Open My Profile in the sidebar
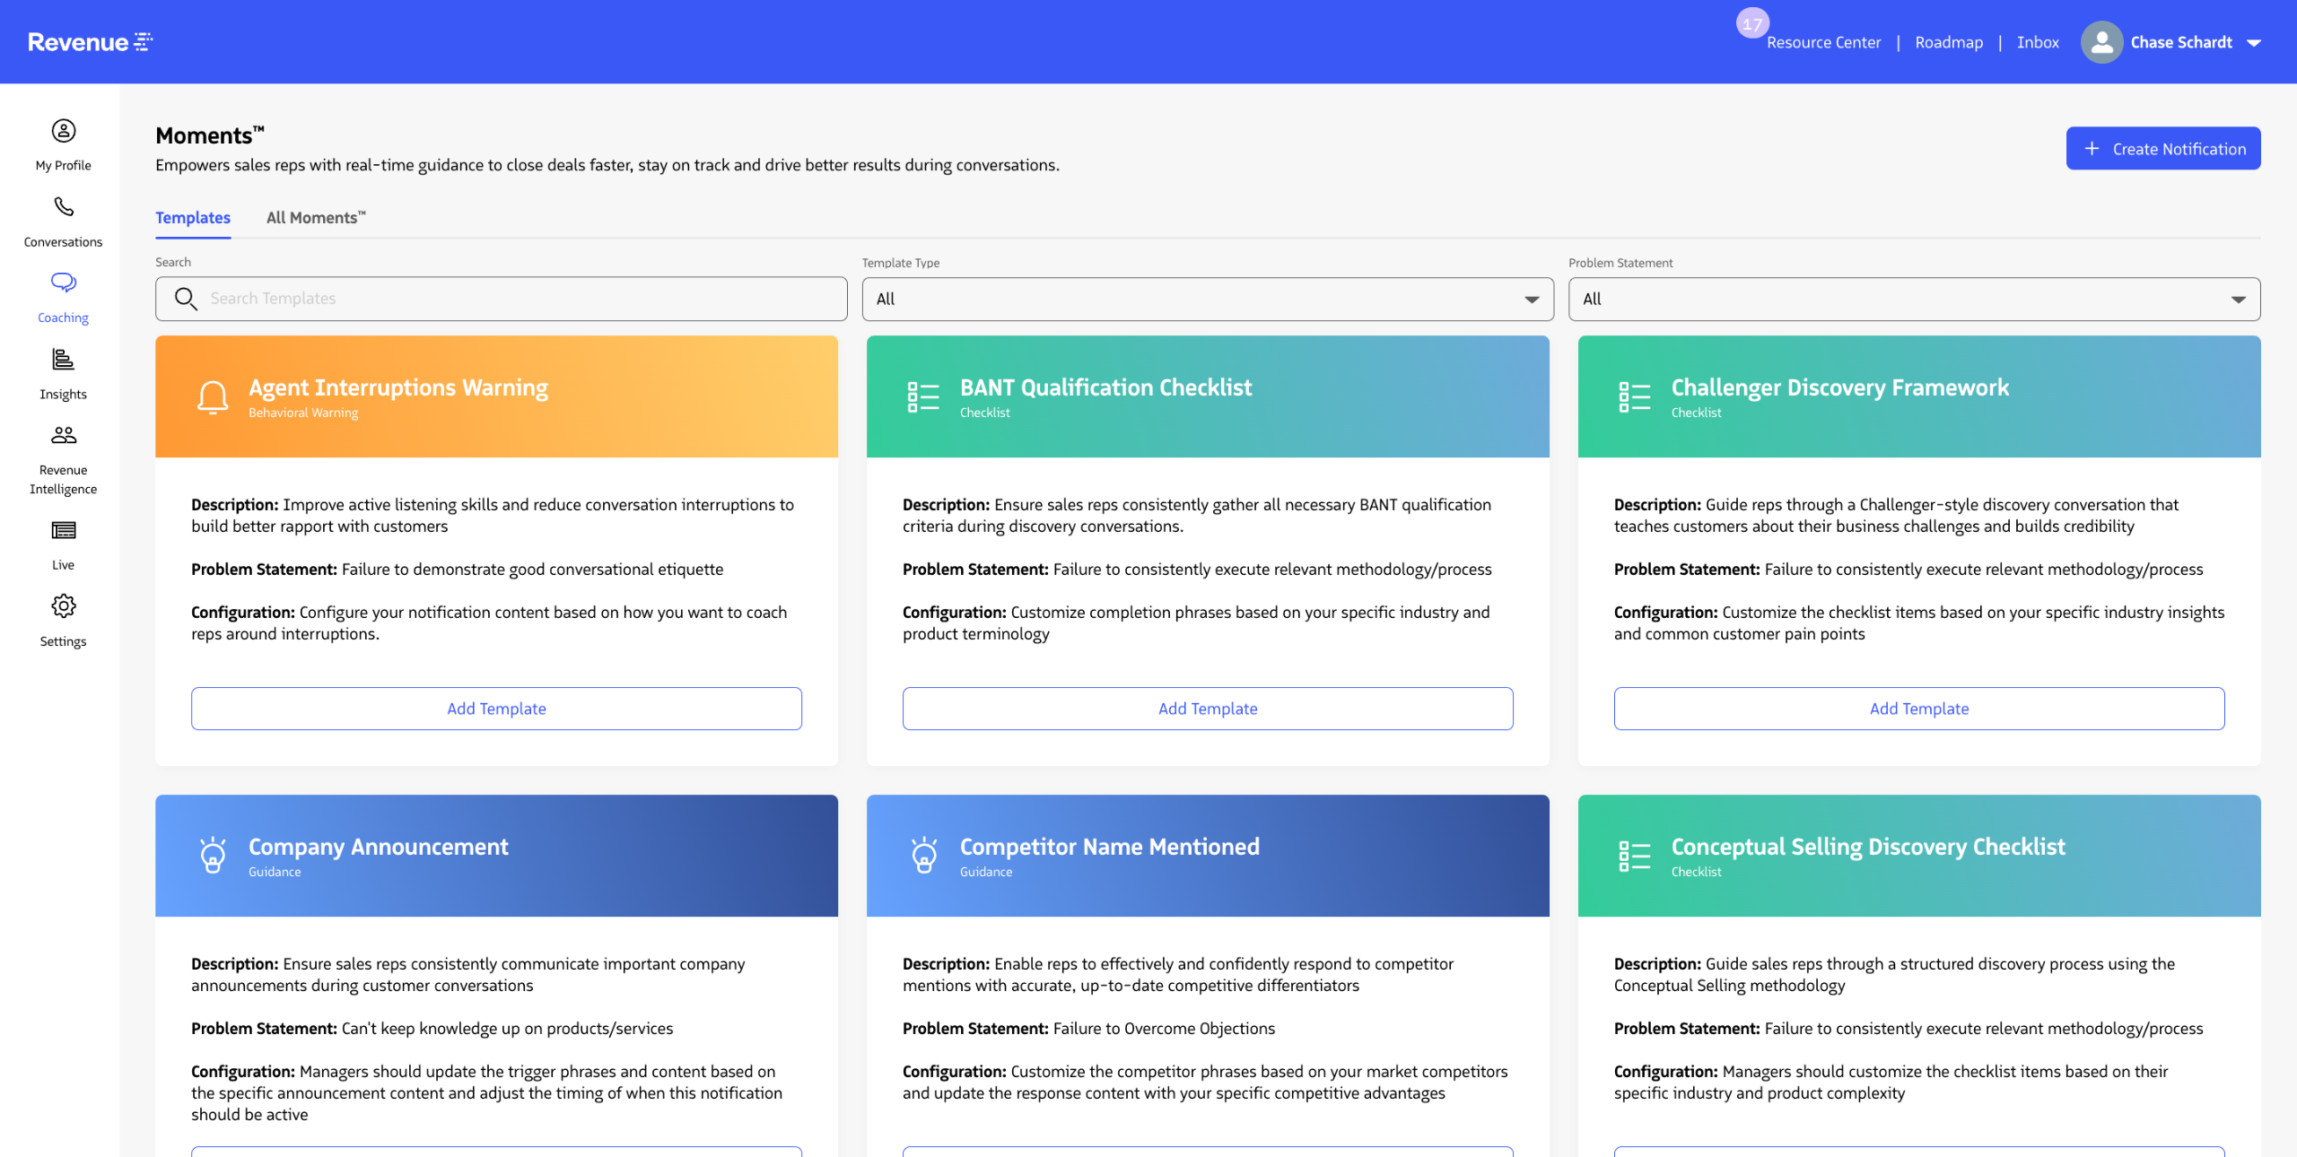 click(63, 132)
